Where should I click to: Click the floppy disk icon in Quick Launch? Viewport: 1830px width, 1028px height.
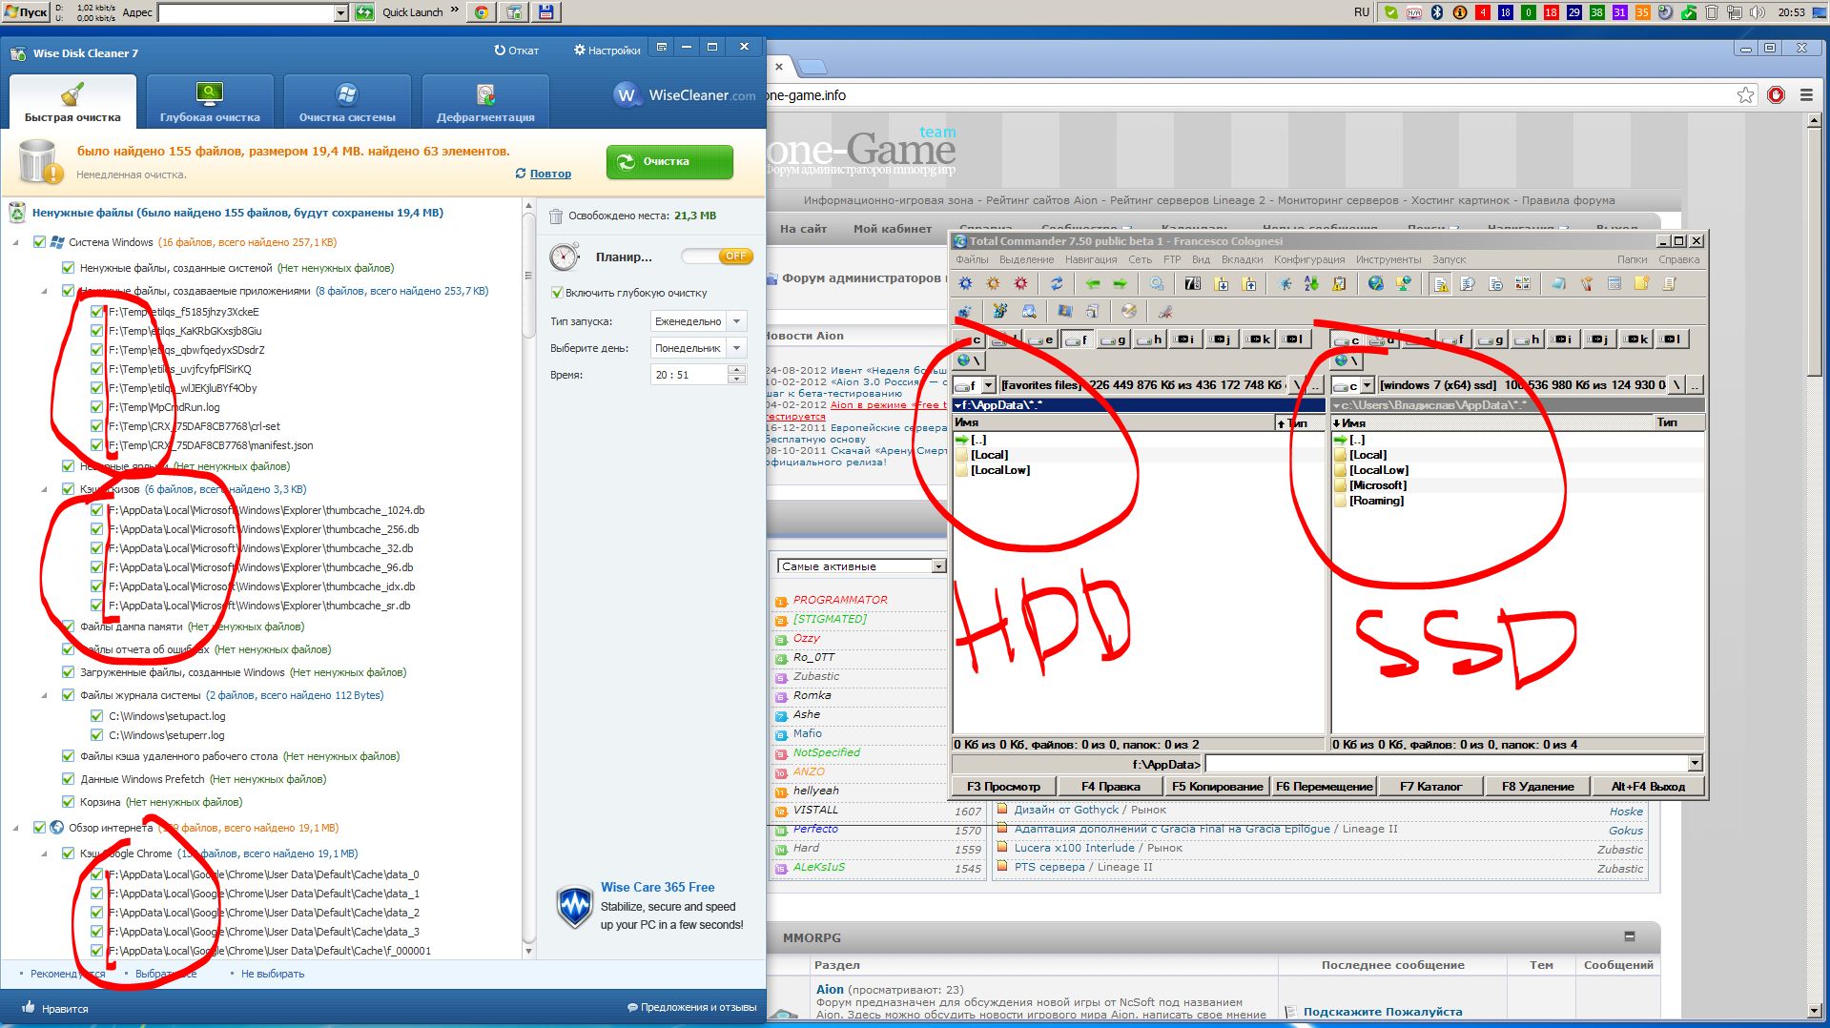click(545, 12)
